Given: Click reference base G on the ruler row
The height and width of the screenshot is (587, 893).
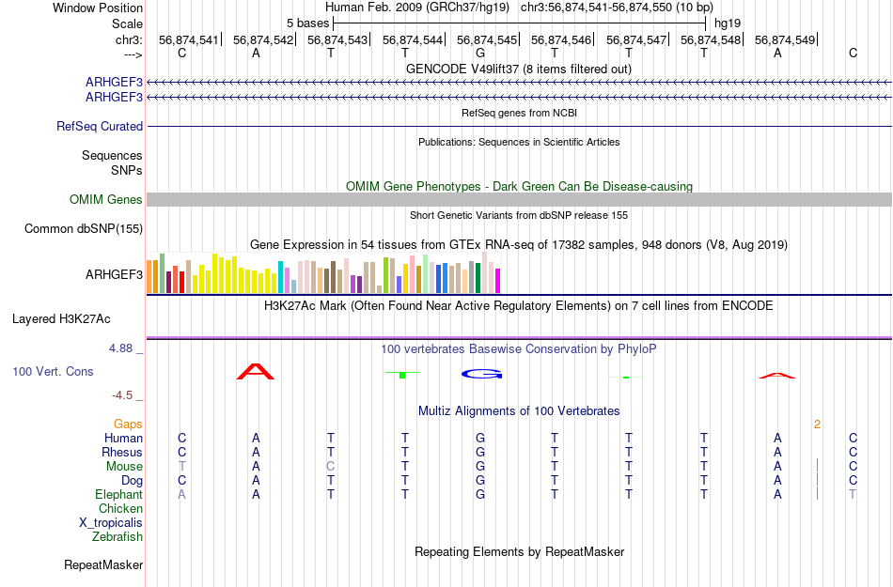Looking at the screenshot, I should 480,54.
